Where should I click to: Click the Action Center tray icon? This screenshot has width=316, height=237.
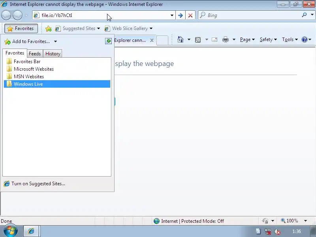coord(258,231)
